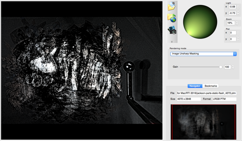Step the Gain value spinner
The height and width of the screenshot is (141, 242).
(x=233, y=67)
